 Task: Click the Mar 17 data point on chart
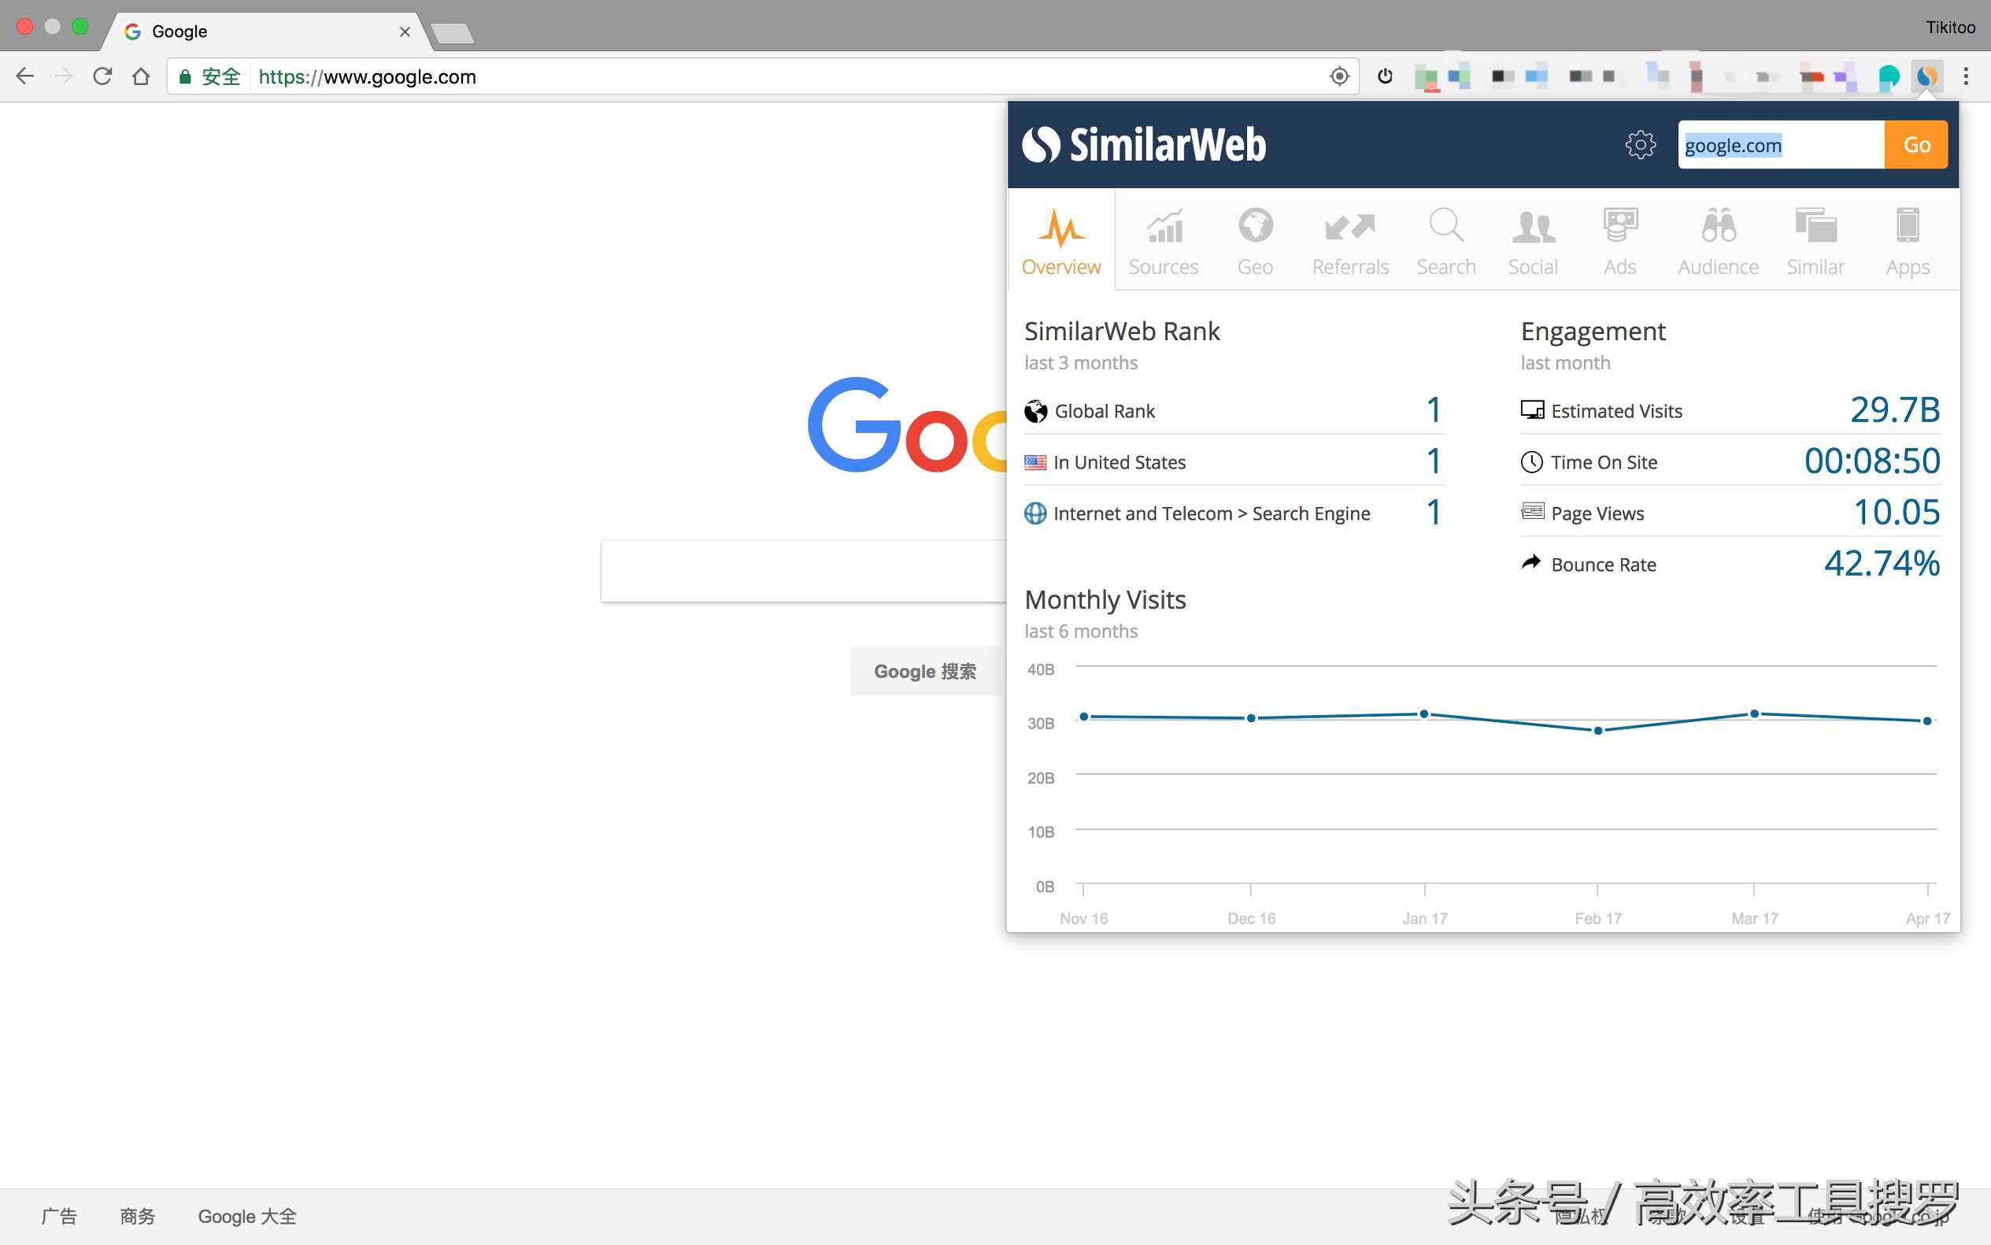coord(1754,713)
